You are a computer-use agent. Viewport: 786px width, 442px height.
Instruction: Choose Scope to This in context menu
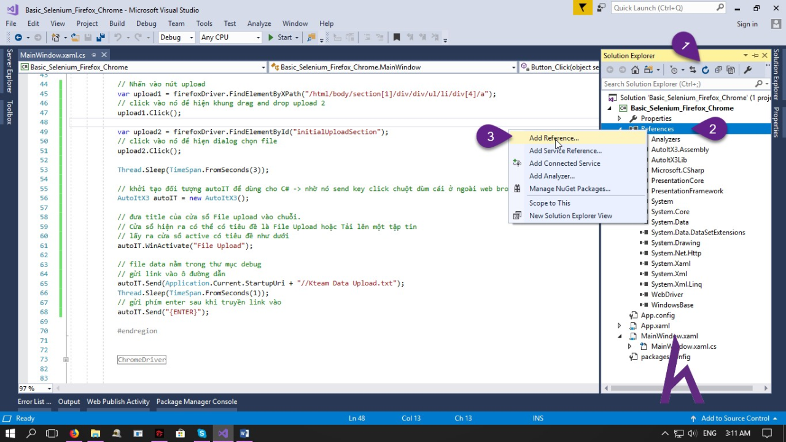coord(577,203)
